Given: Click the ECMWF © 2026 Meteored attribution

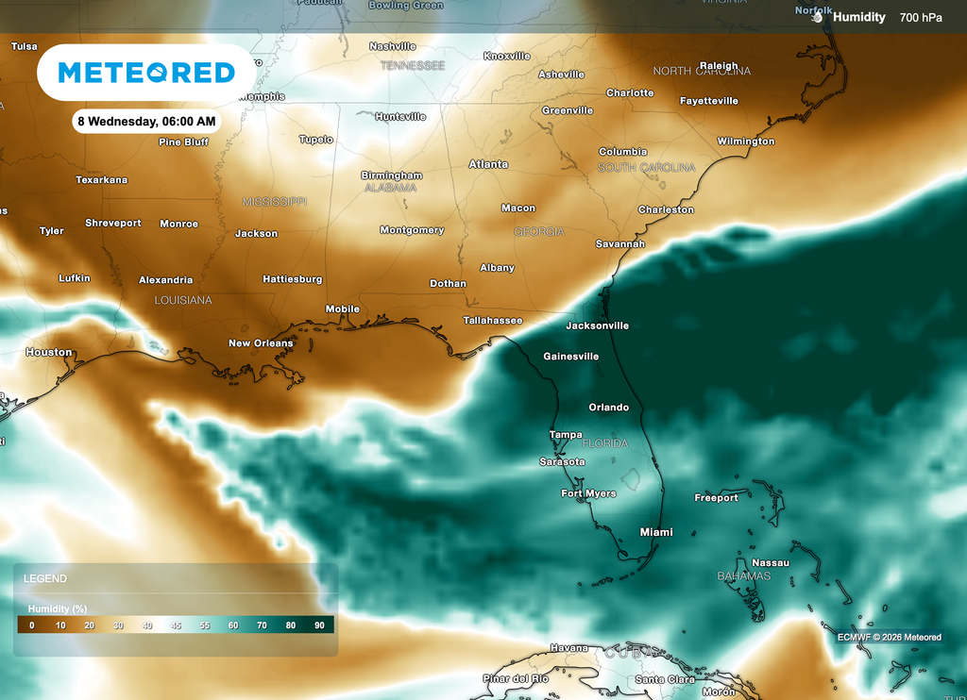Looking at the screenshot, I should (891, 637).
